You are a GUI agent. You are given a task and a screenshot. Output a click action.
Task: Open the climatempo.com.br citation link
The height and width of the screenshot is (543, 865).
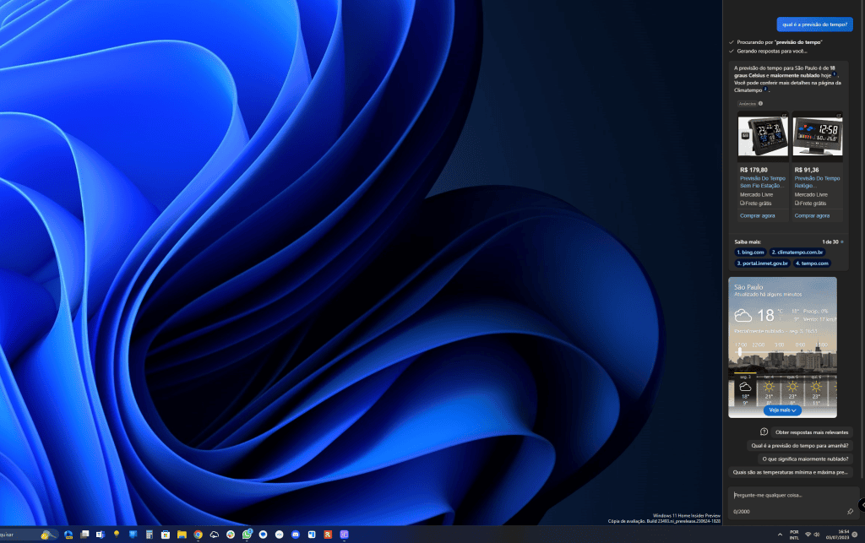(797, 252)
